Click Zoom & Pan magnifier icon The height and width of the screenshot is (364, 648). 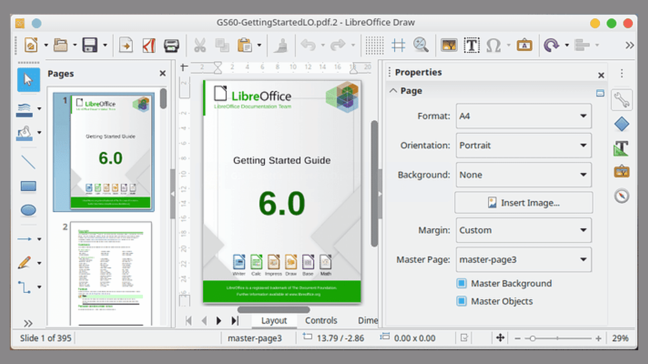pos(421,45)
